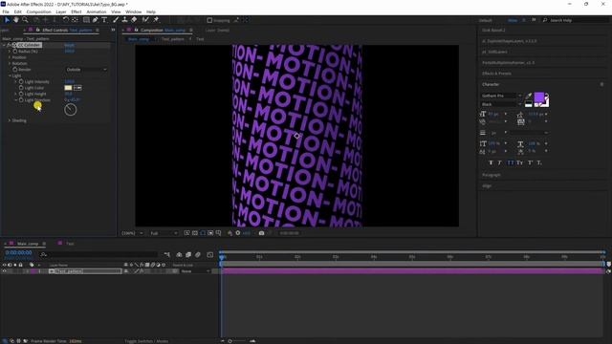Screen dimensions: 612x344
Task: Open the Parent & Link dropdown showing None
Action: 195,271
